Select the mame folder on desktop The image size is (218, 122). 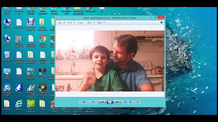coord(43,105)
